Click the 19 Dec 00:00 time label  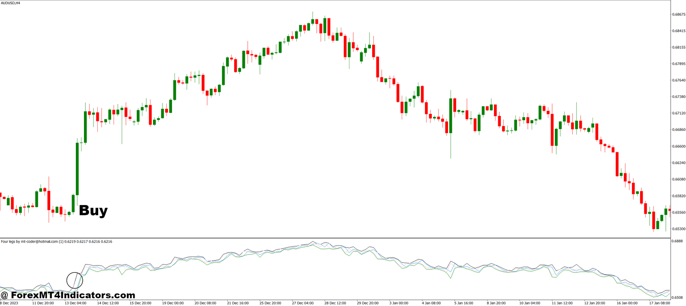tap(173, 303)
